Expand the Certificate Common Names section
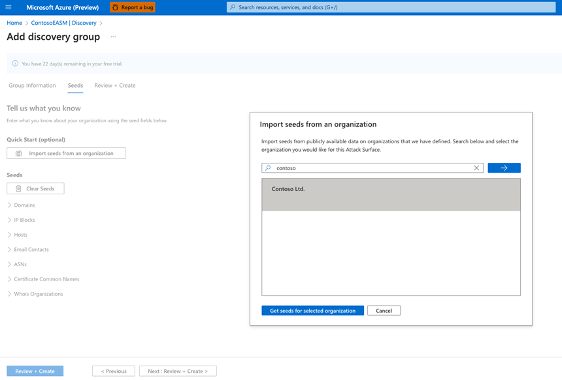Image resolution: width=562 pixels, height=380 pixels. click(9, 279)
